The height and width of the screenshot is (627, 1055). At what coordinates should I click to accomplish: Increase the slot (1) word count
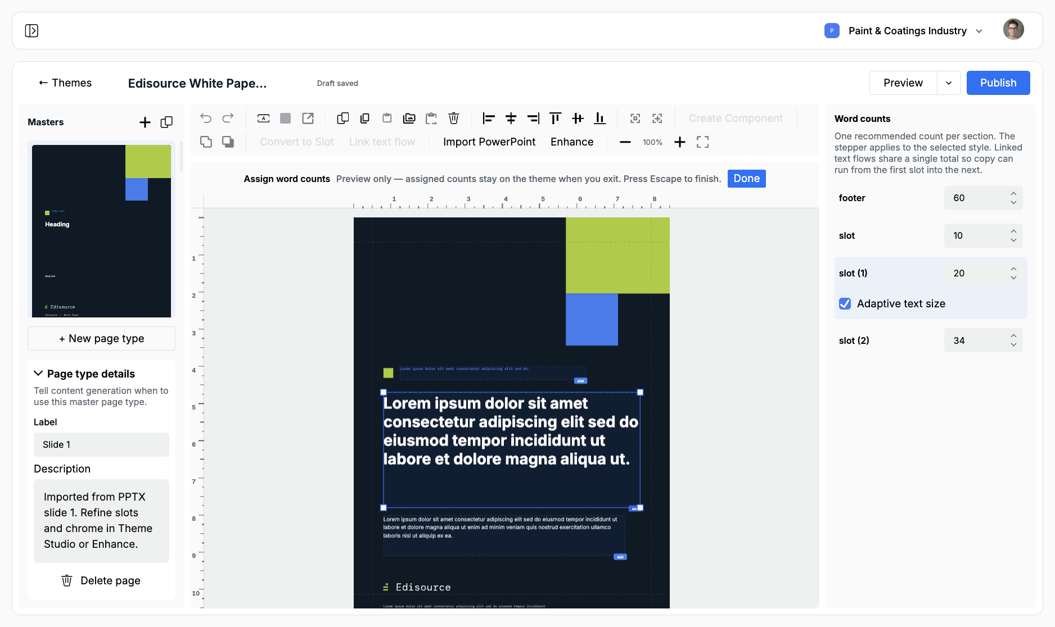coord(1013,269)
